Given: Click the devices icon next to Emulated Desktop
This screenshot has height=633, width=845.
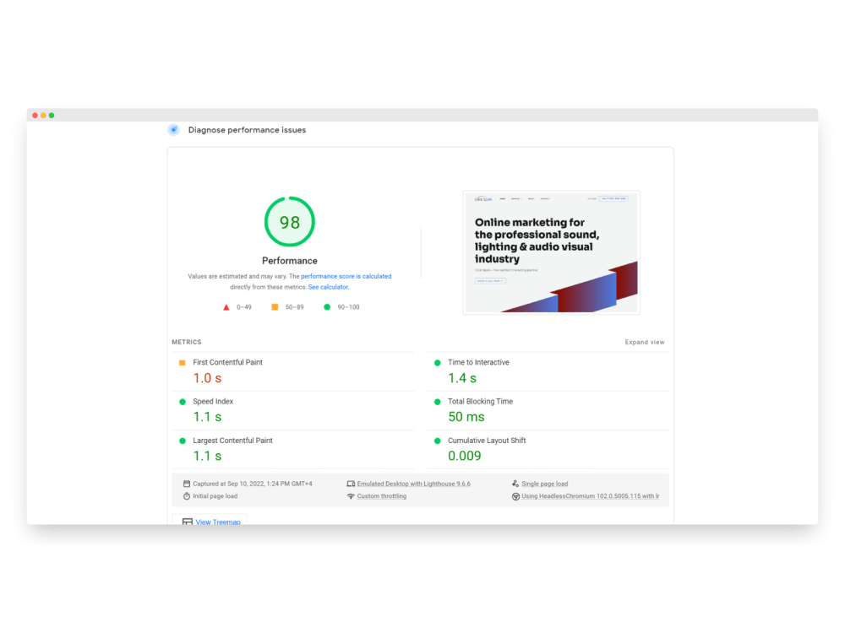Looking at the screenshot, I should [x=351, y=484].
